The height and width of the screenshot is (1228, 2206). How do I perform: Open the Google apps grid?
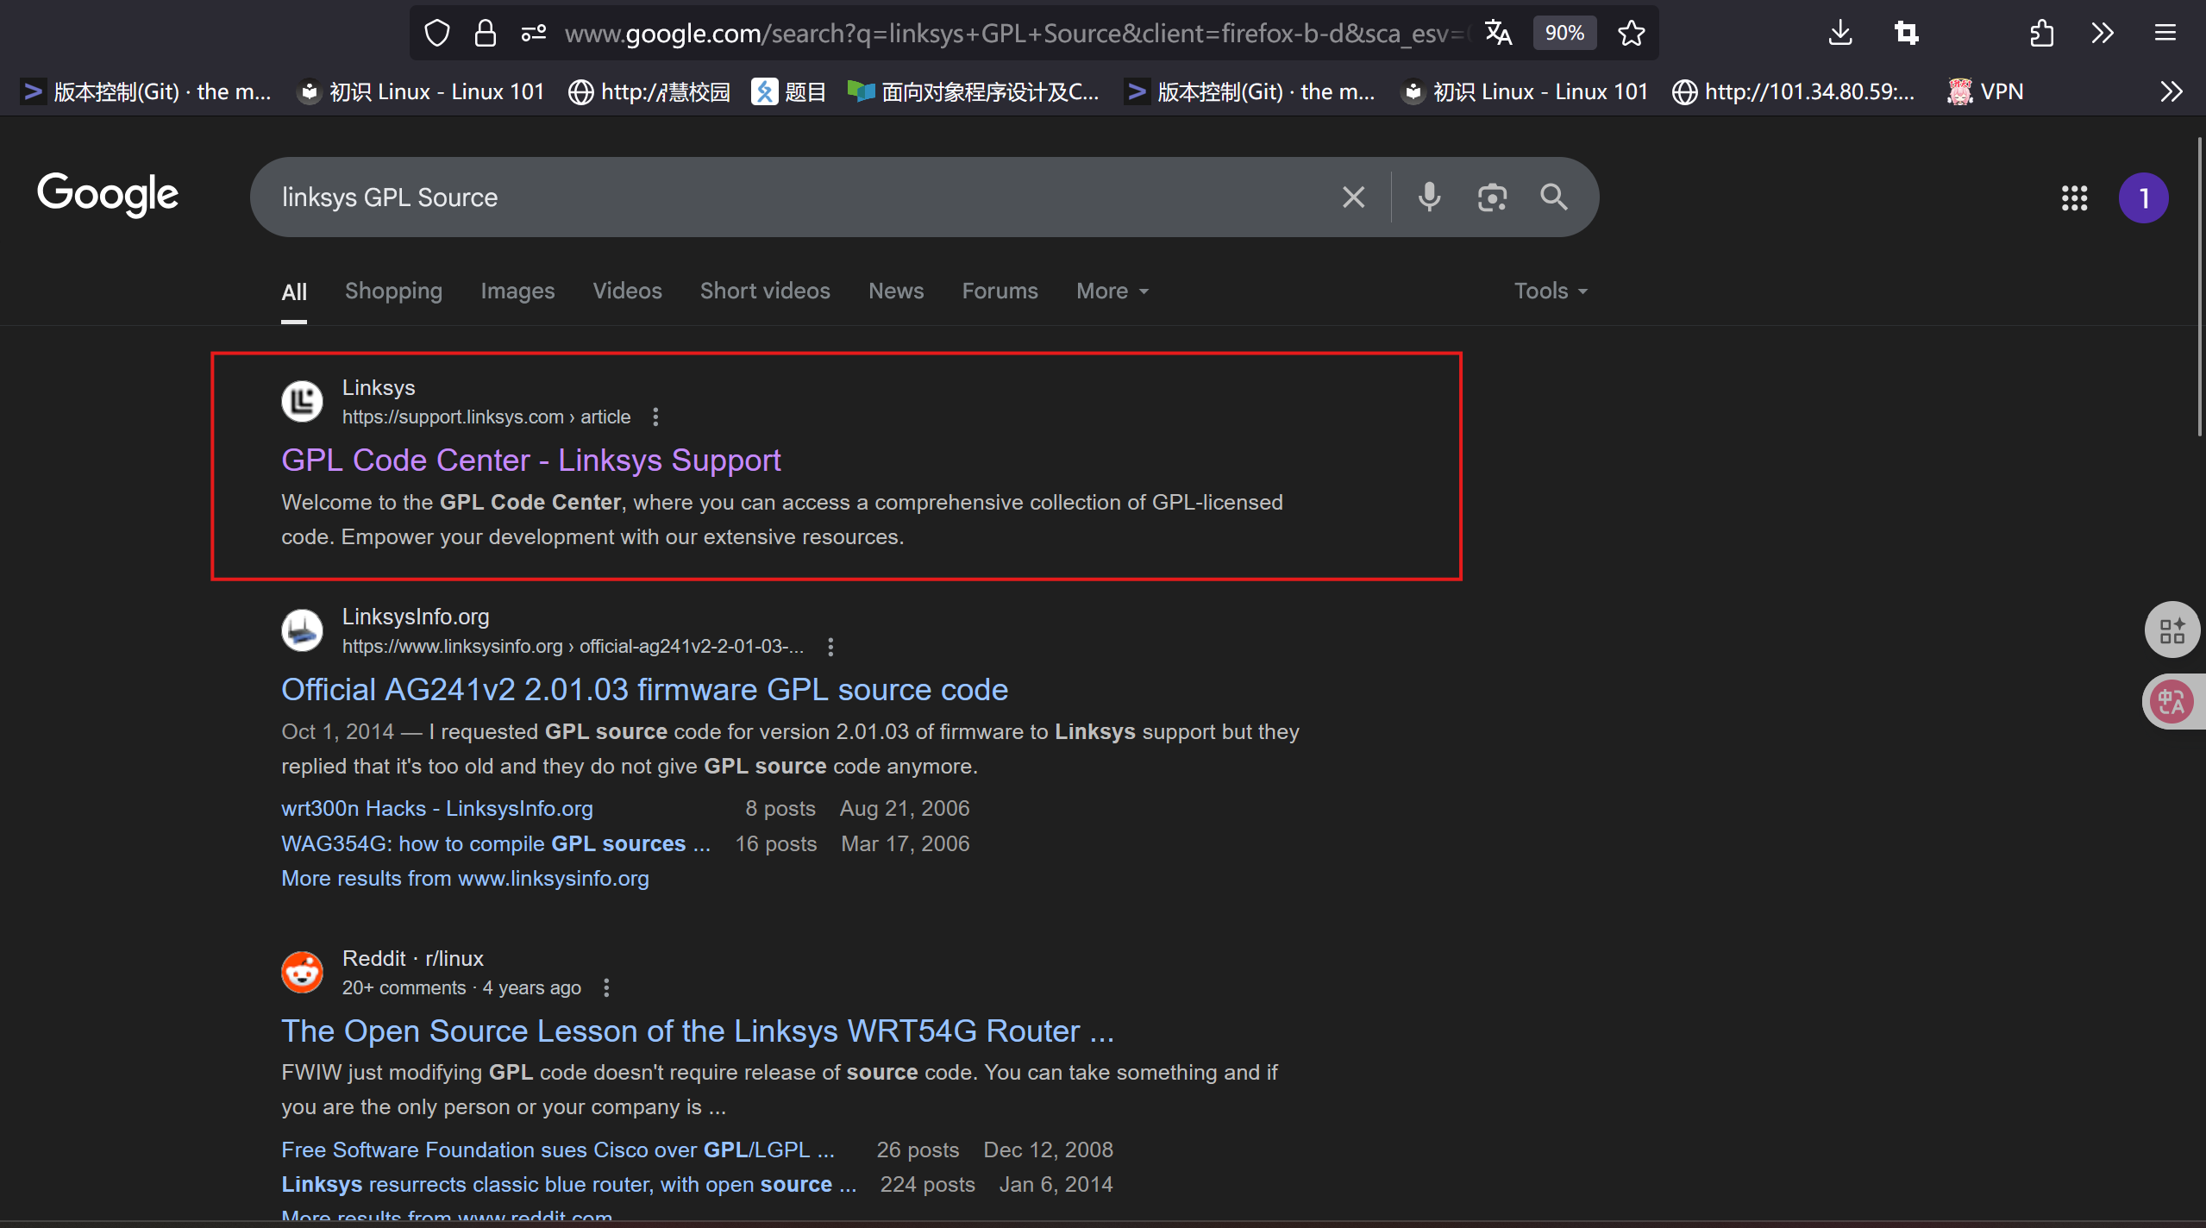point(2074,198)
